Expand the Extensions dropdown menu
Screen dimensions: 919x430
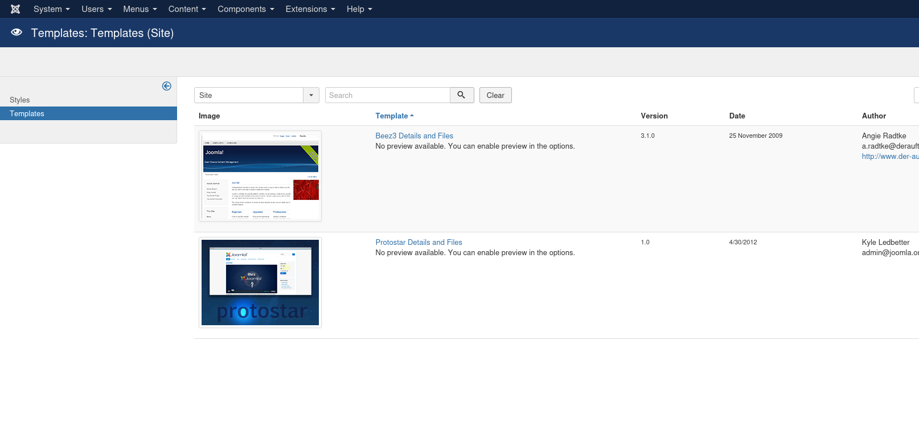click(310, 9)
